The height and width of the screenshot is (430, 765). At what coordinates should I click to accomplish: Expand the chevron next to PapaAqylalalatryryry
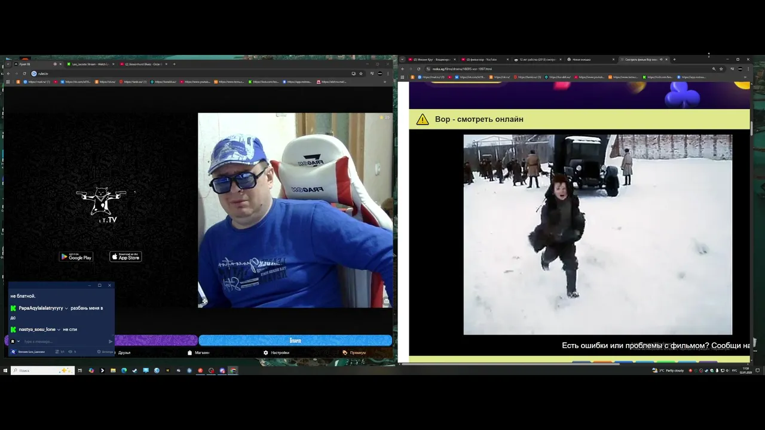tap(66, 308)
